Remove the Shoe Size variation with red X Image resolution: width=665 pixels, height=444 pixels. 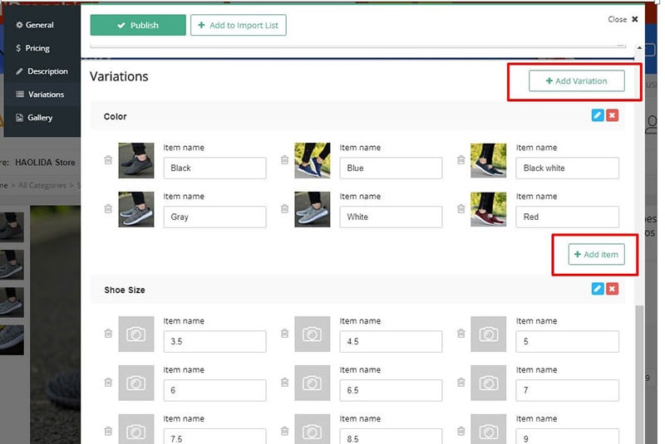point(613,289)
